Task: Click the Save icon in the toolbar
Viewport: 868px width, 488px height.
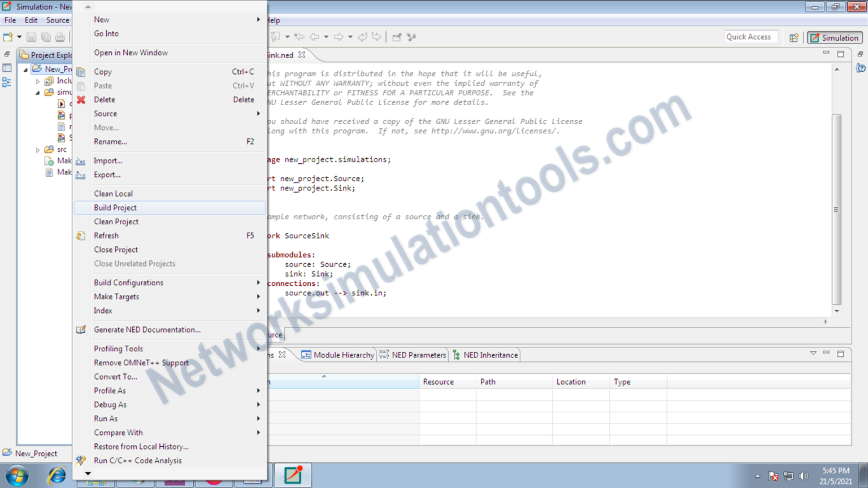Action: pyautogui.click(x=31, y=37)
